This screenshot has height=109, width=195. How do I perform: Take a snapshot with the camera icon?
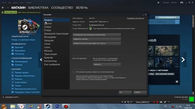[161, 102]
